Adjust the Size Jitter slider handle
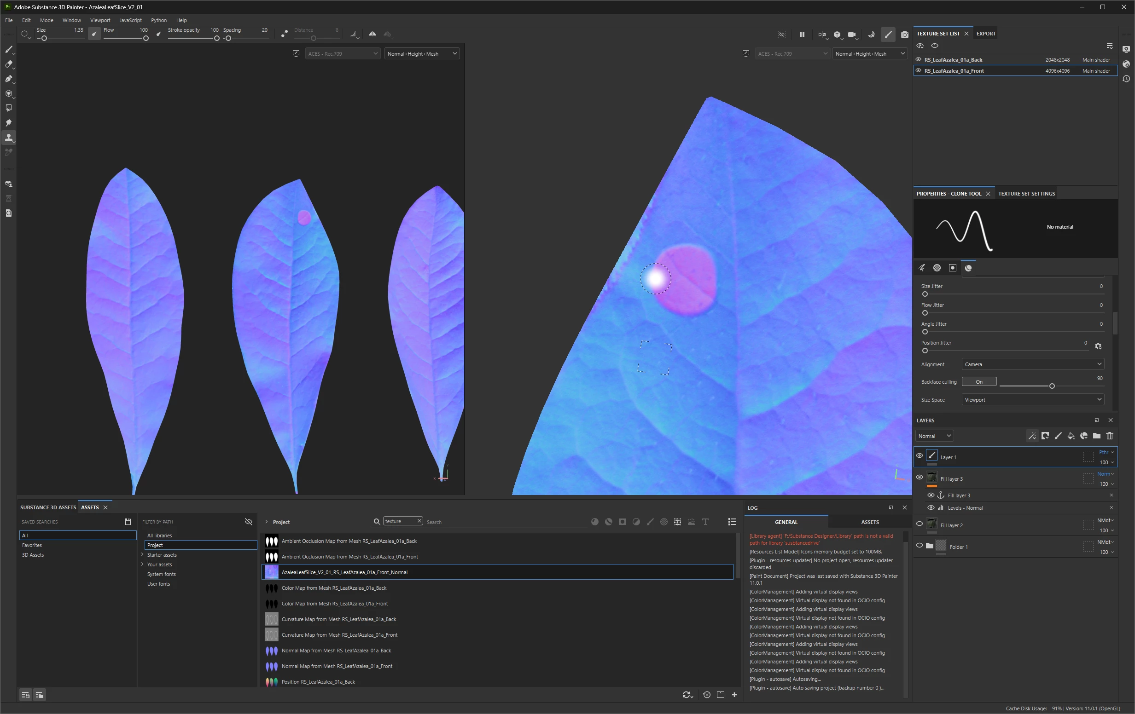This screenshot has height=714, width=1135. pyautogui.click(x=925, y=294)
